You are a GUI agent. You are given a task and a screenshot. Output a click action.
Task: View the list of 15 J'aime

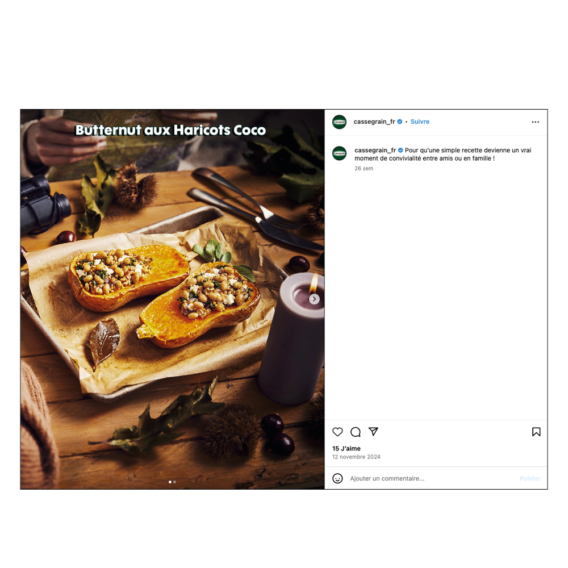[346, 449]
